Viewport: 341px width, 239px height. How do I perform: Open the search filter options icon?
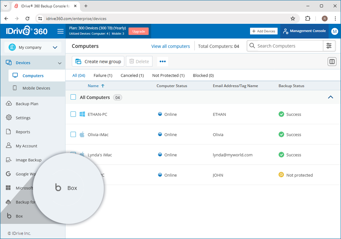coord(329,46)
